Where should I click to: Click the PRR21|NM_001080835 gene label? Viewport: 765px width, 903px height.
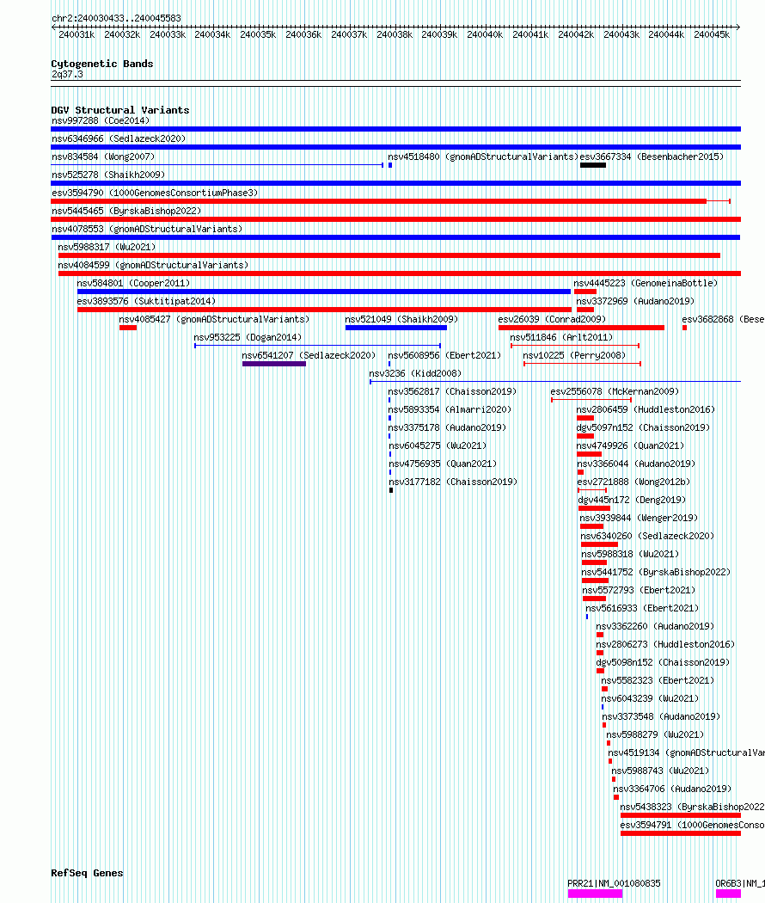[615, 883]
